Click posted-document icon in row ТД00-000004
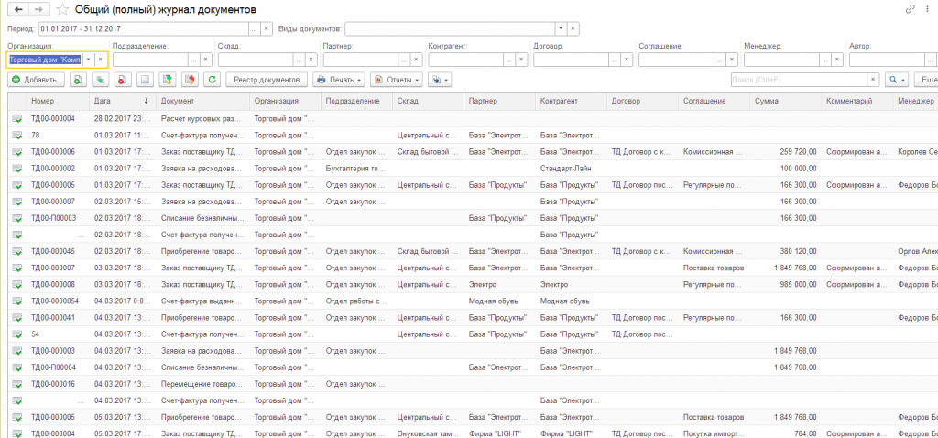The width and height of the screenshot is (938, 438). [x=16, y=119]
